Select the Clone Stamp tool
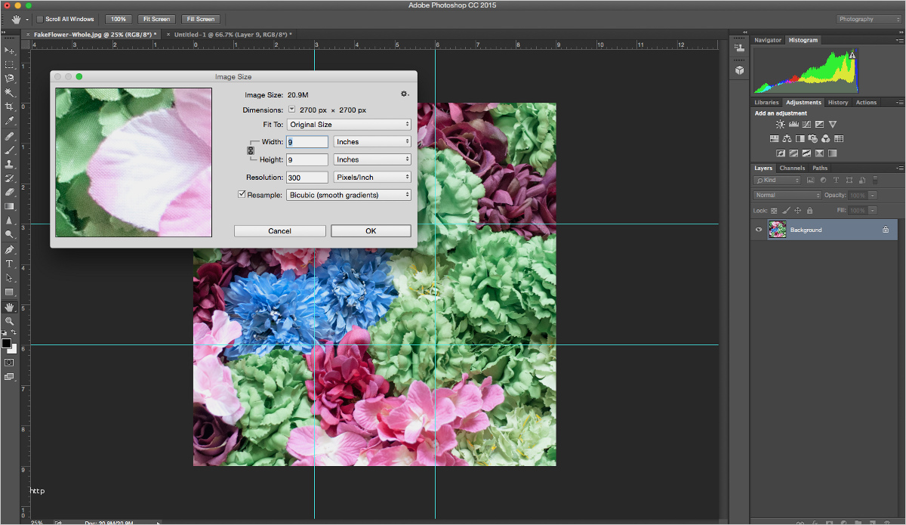The image size is (906, 525). click(10, 164)
